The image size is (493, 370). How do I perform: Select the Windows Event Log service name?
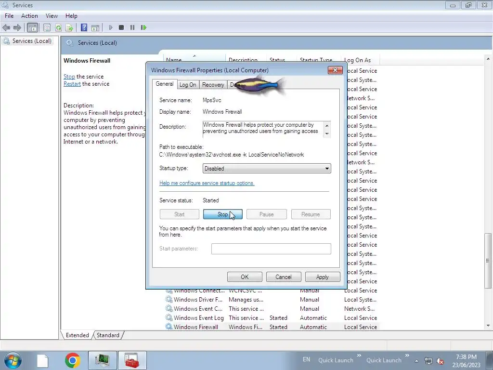199,318
